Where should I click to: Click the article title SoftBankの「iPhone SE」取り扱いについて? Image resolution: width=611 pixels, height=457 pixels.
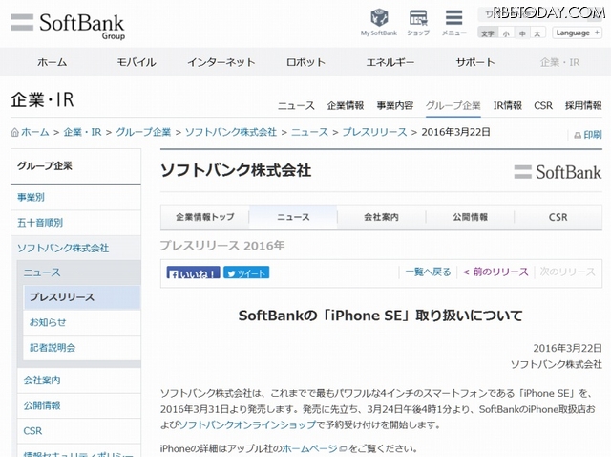click(381, 316)
